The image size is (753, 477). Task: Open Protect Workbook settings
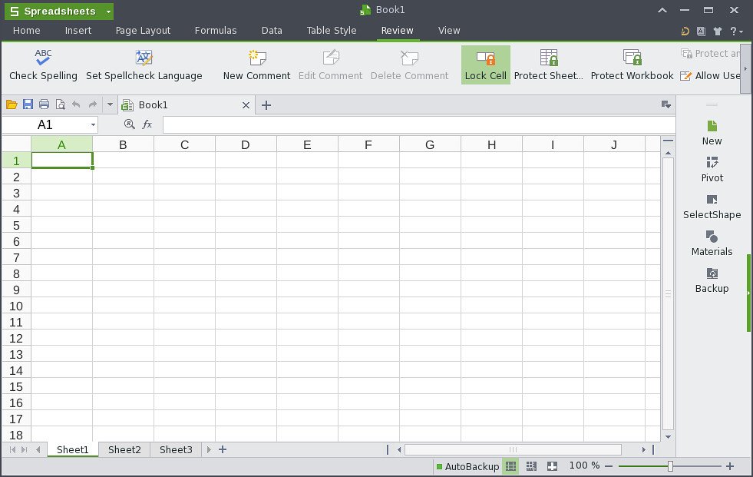[x=632, y=65]
